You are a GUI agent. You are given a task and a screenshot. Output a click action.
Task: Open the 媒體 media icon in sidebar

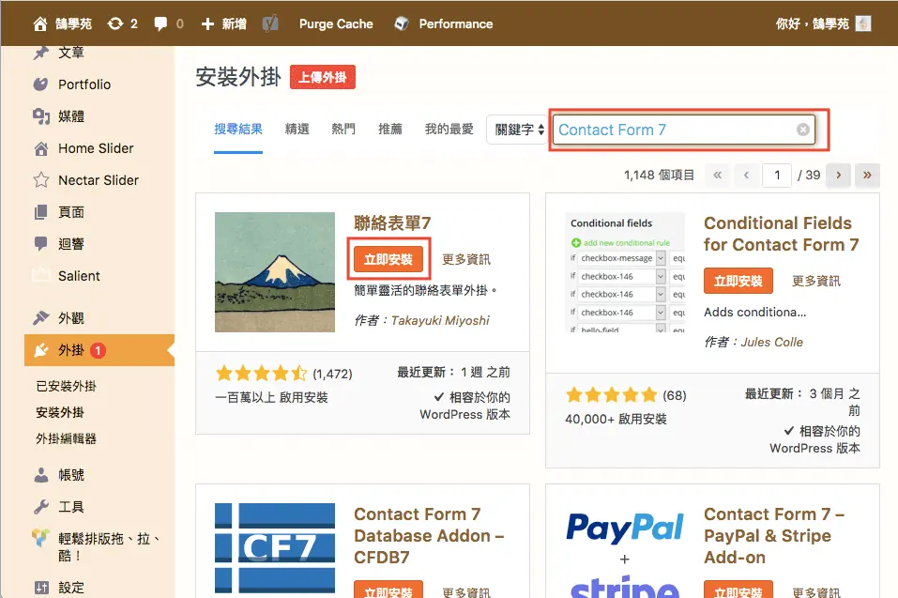tap(40, 116)
